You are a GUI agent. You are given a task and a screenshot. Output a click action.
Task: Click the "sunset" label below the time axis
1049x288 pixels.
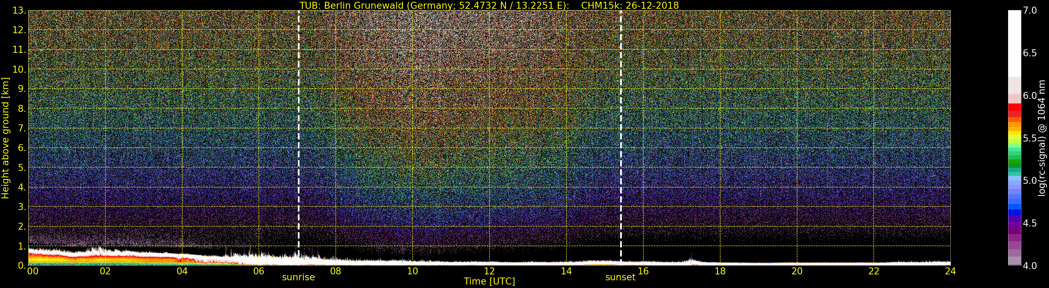[x=620, y=278]
